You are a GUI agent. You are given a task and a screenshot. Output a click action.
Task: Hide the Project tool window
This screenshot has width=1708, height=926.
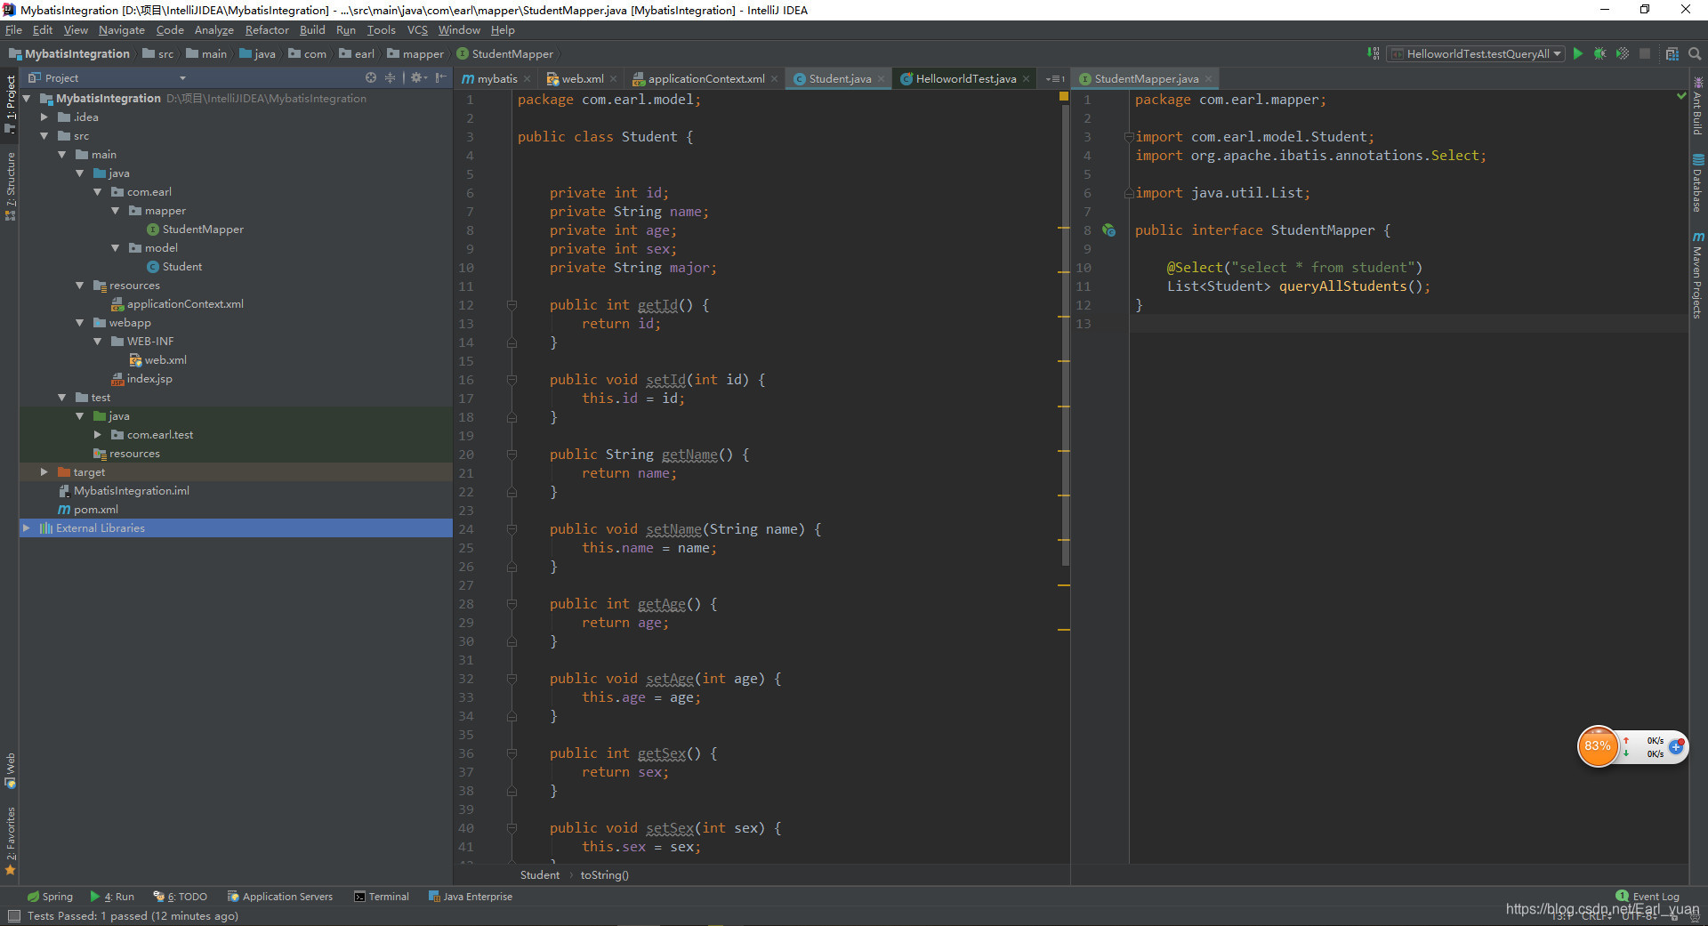point(440,78)
